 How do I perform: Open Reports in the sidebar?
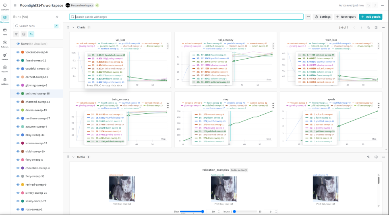click(x=5, y=69)
